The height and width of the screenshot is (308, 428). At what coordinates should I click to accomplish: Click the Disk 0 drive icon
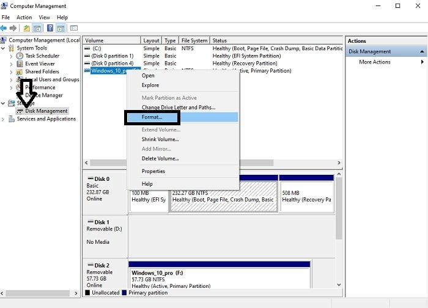[90, 178]
